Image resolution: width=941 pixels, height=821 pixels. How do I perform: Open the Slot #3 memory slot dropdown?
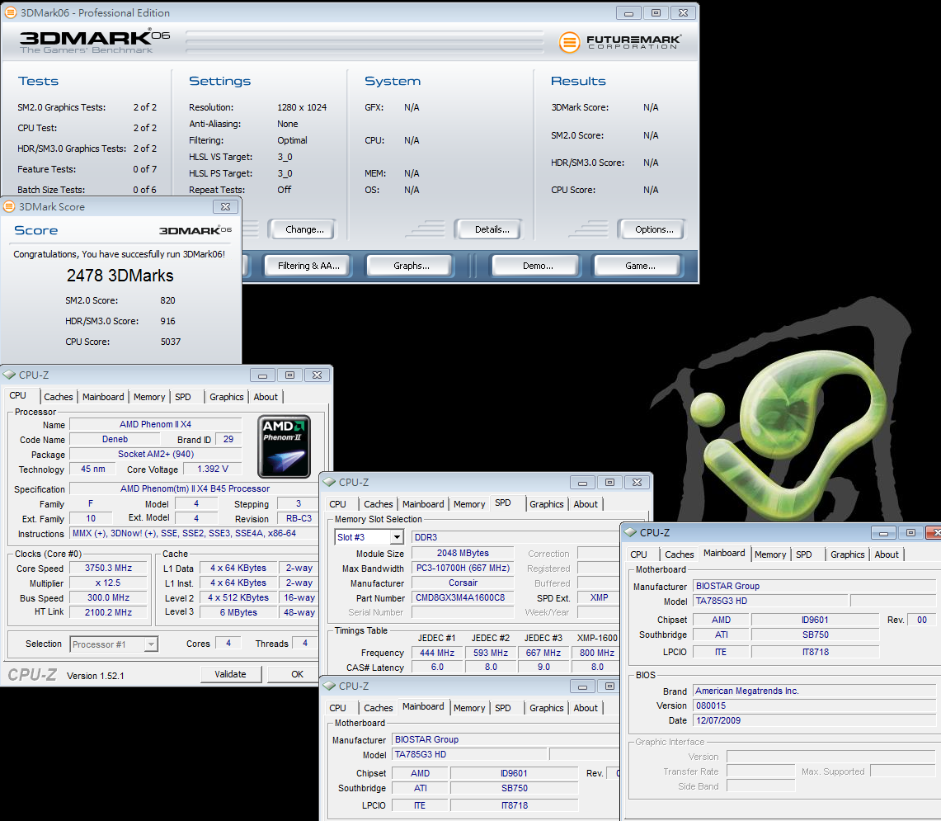(396, 537)
